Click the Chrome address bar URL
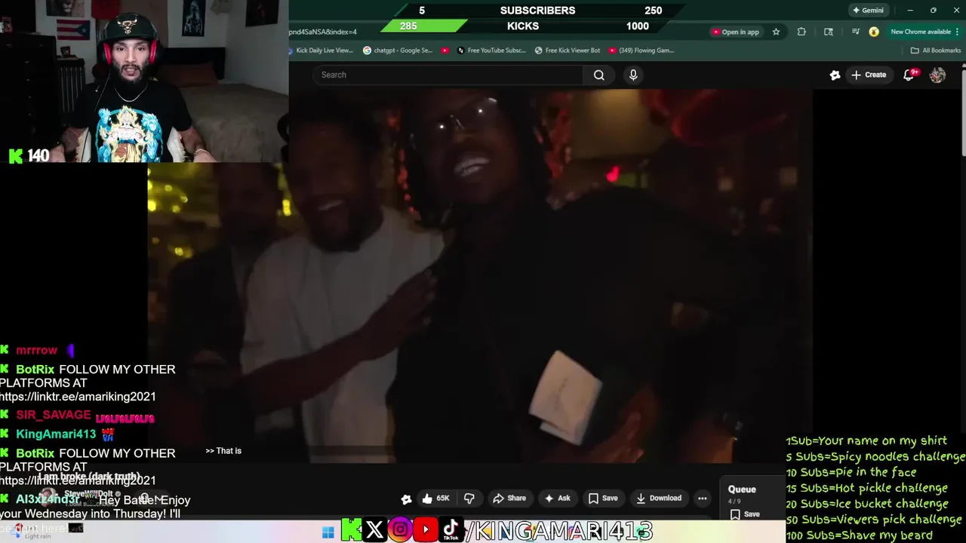 point(323,32)
